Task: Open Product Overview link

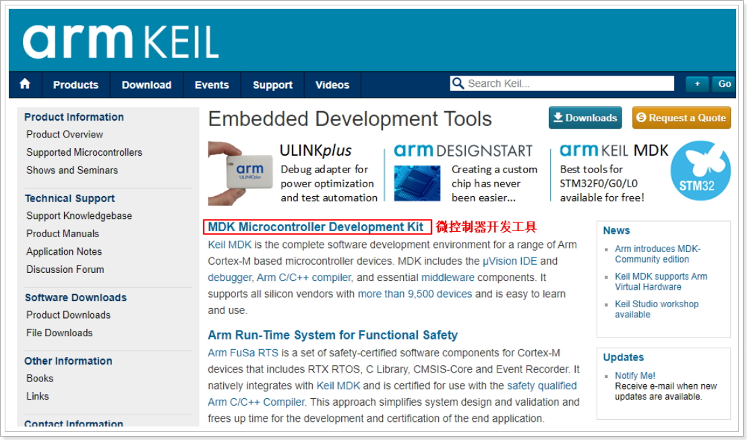Action: [64, 134]
